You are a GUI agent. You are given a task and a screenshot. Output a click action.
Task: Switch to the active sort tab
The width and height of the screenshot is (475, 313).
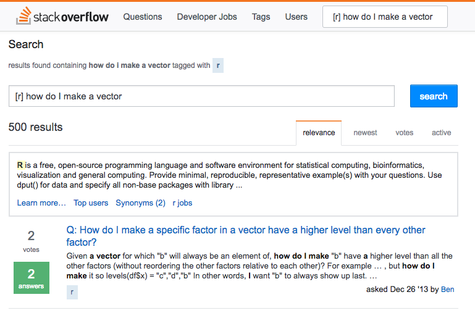441,133
